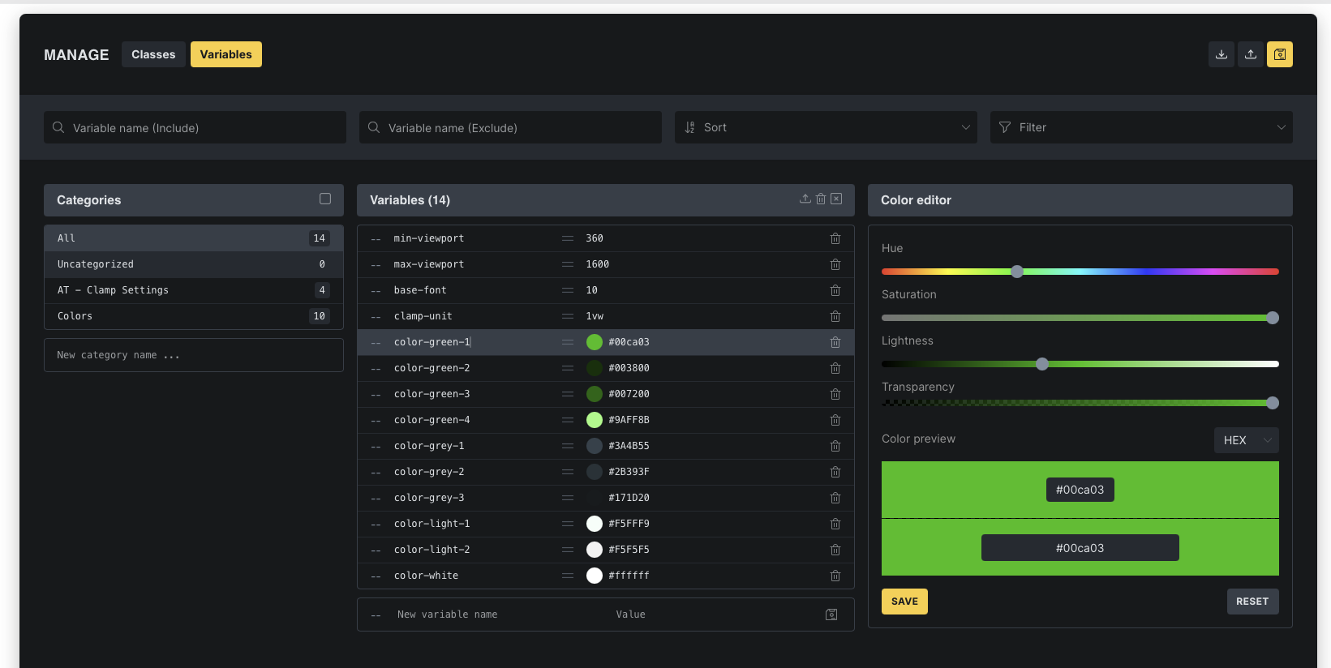Select the Colors category
1331x668 pixels.
tap(194, 316)
